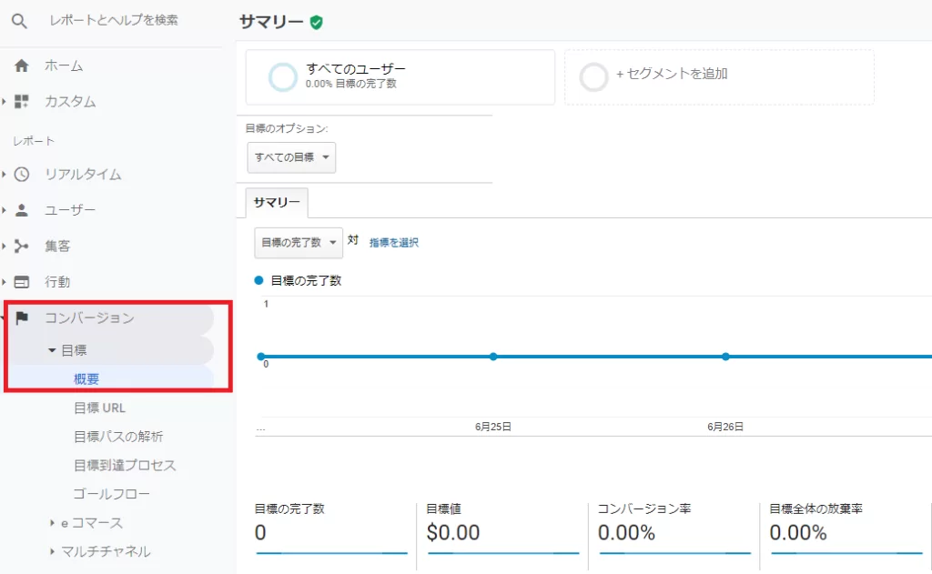The width and height of the screenshot is (932, 574).
Task: Expand the 行動 arrow
Action: coord(4,282)
